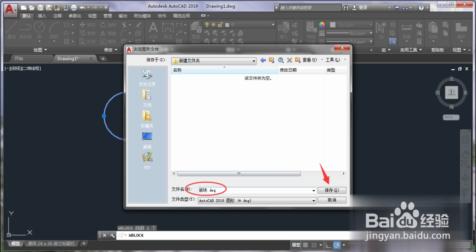Select the 直线 line tool
Image resolution: width=476 pixels, height=252 pixels.
11,30
